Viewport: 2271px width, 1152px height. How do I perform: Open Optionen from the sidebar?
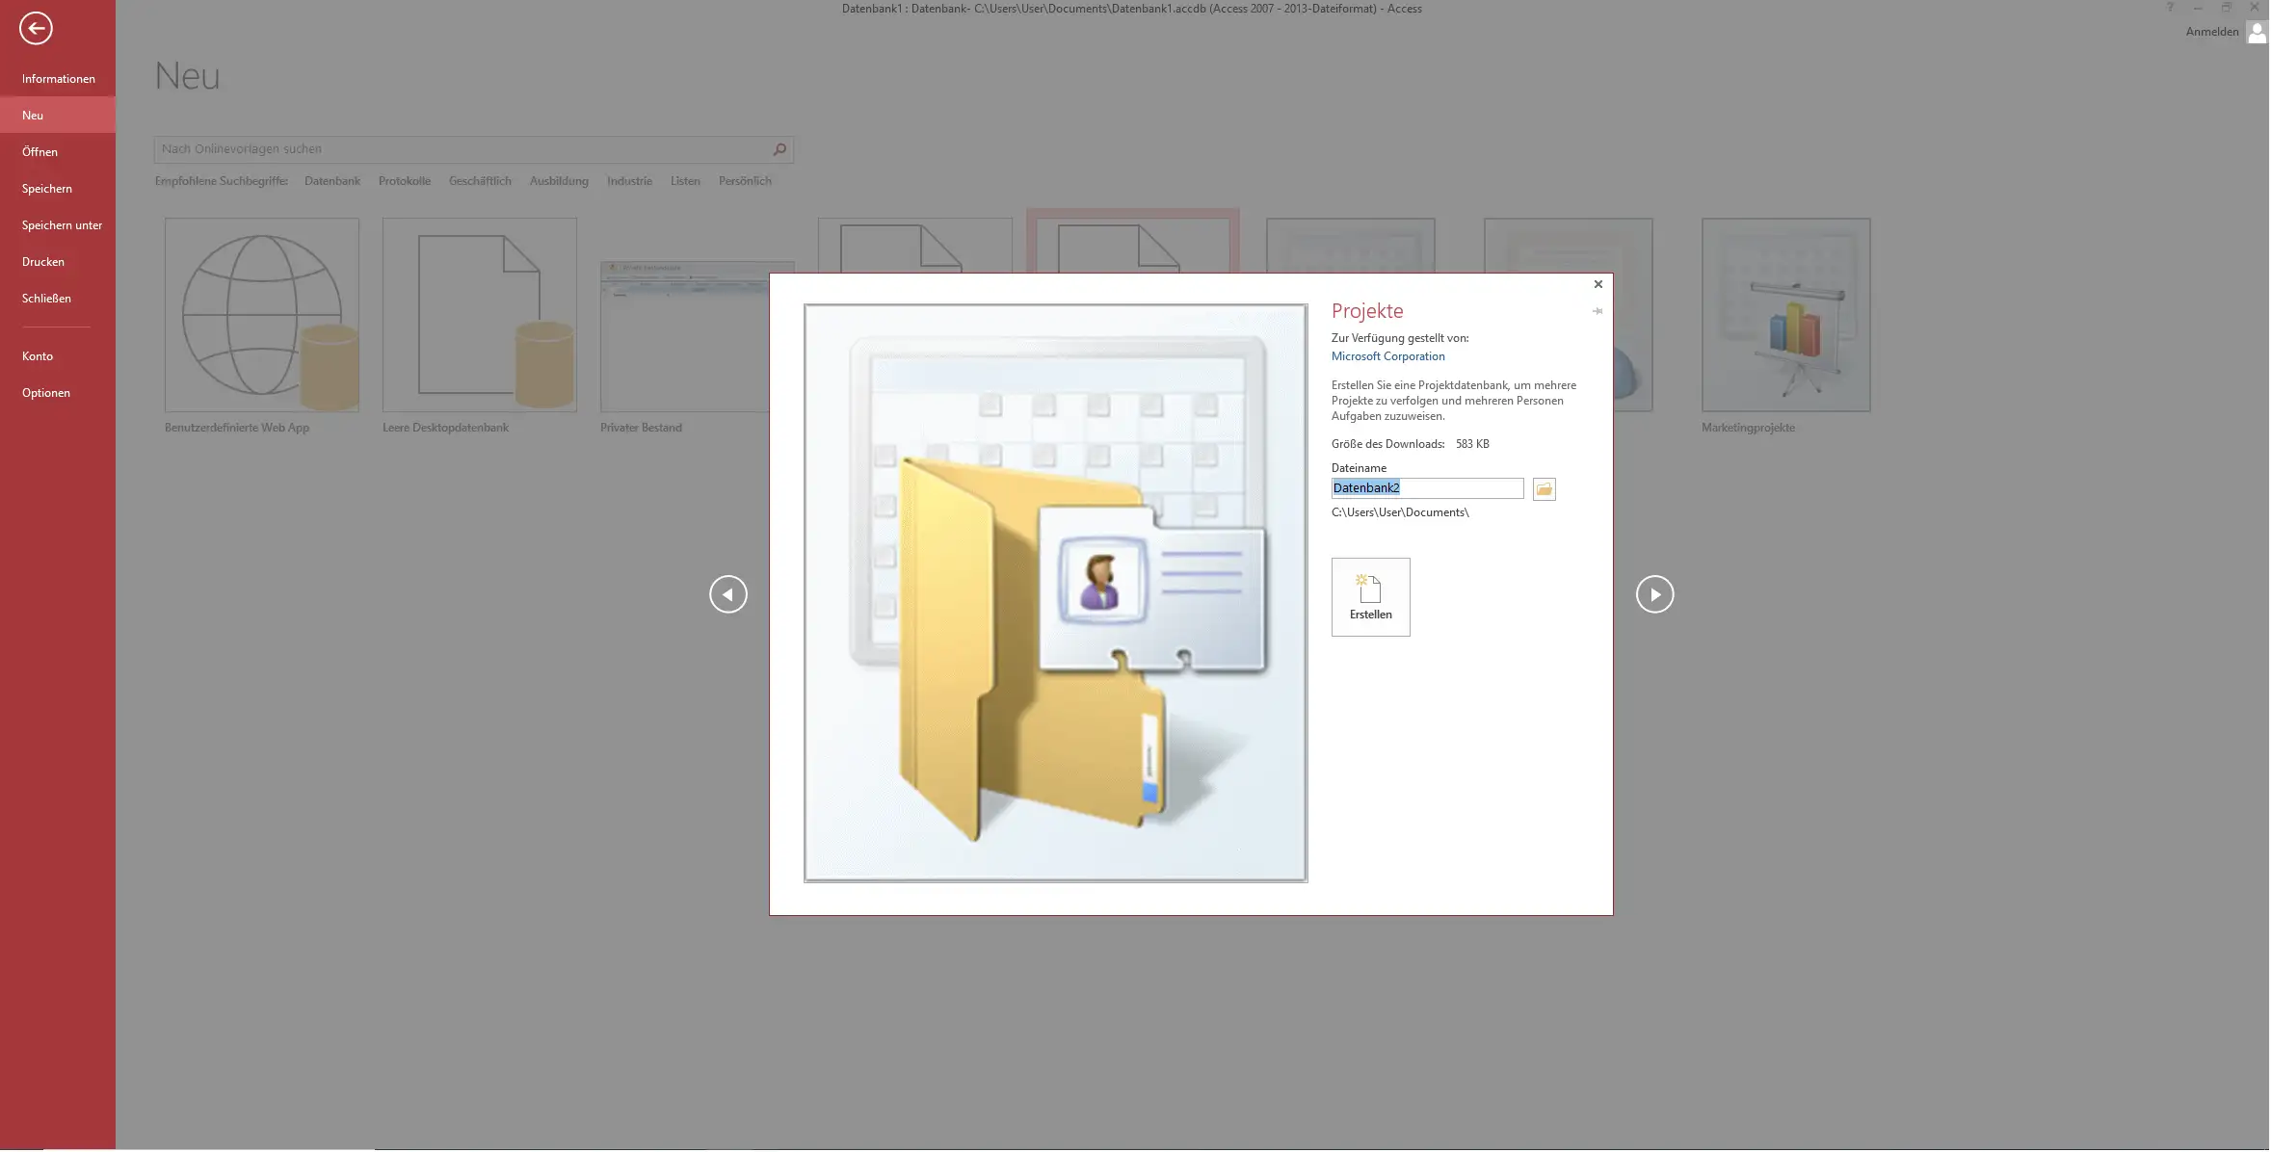(x=45, y=393)
